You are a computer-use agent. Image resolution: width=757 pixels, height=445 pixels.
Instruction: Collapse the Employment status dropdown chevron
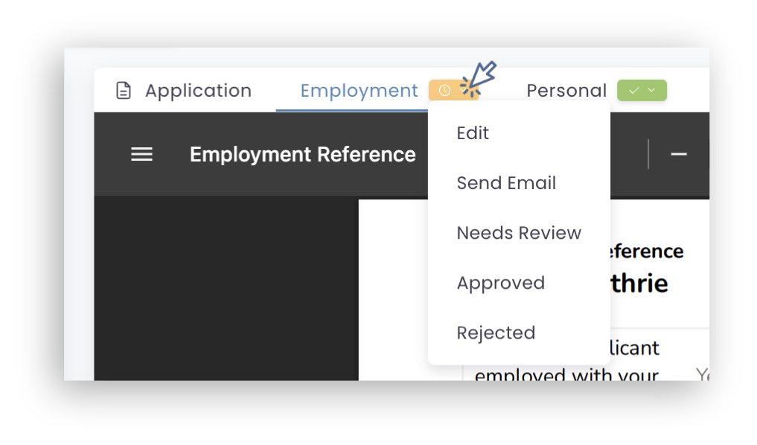(x=464, y=90)
